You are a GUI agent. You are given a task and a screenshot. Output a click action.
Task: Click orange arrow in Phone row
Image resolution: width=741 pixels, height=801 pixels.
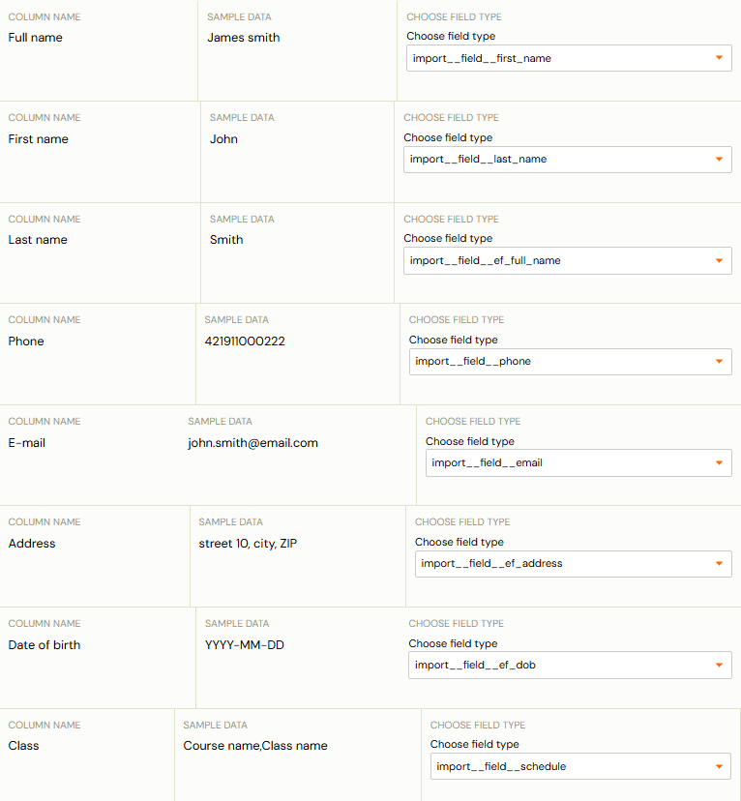719,361
